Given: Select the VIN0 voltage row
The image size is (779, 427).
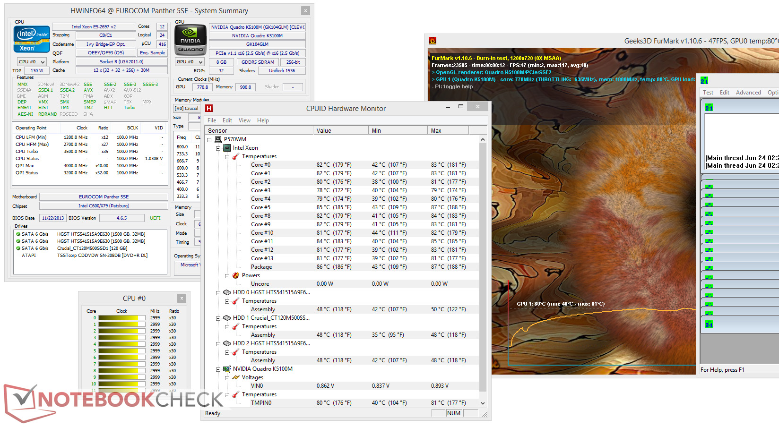Looking at the screenshot, I should pos(342,386).
